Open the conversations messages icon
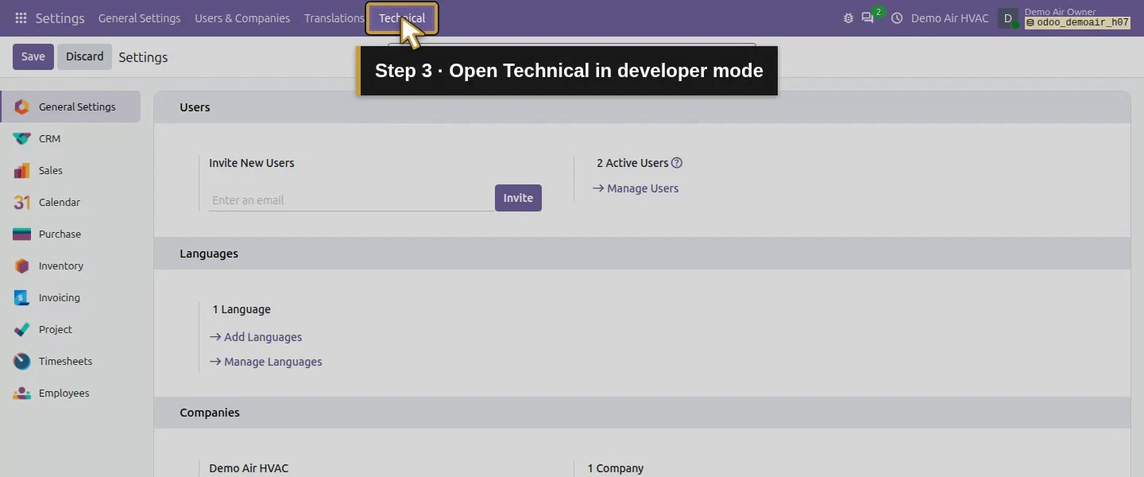1144x477 pixels. (868, 18)
